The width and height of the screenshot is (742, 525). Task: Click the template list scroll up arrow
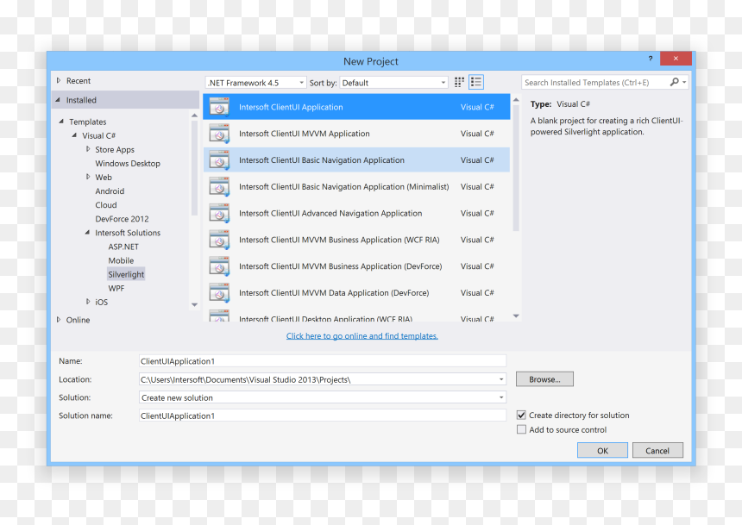pos(516,100)
